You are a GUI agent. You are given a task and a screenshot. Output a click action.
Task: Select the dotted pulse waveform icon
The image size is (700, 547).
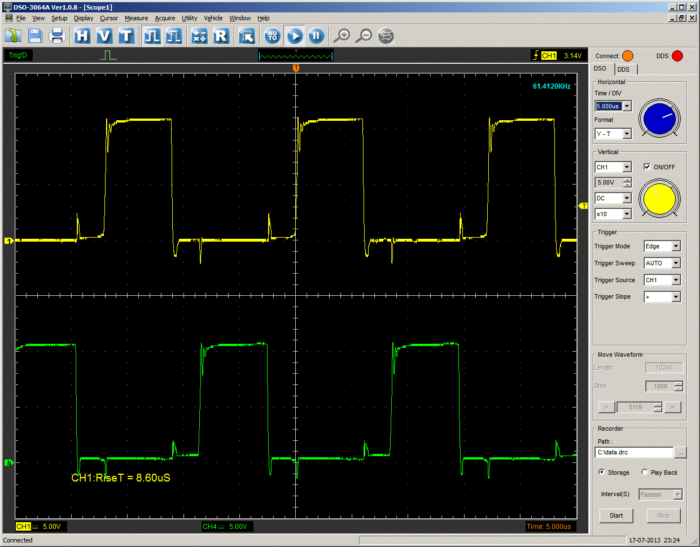(x=174, y=36)
